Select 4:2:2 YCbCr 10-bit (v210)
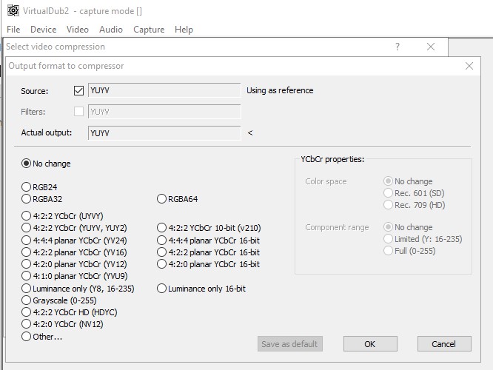Viewport: 493px width, 370px height. [162, 228]
